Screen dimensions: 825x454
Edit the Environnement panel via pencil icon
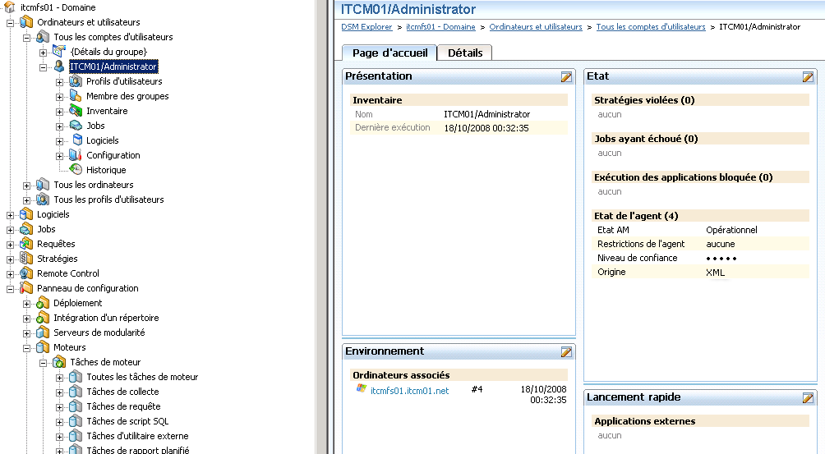pyautogui.click(x=566, y=351)
